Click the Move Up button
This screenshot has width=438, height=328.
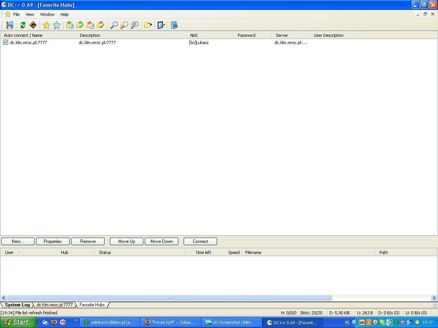[127, 241]
